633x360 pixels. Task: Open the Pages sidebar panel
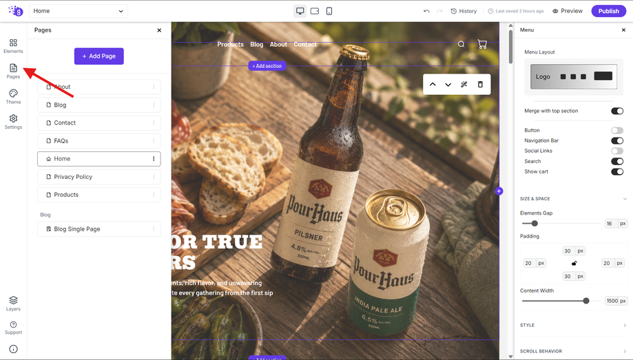tap(13, 71)
